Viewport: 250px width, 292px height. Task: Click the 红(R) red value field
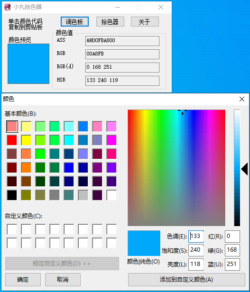point(232,237)
